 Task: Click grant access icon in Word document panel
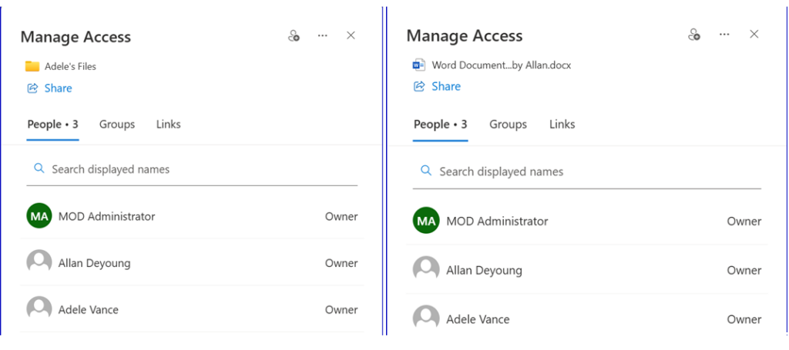pos(694,35)
